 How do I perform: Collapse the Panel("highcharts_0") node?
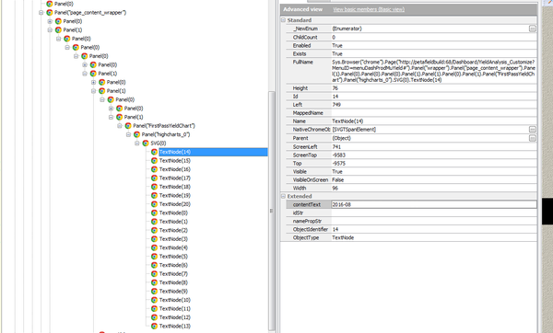pyautogui.click(x=128, y=134)
